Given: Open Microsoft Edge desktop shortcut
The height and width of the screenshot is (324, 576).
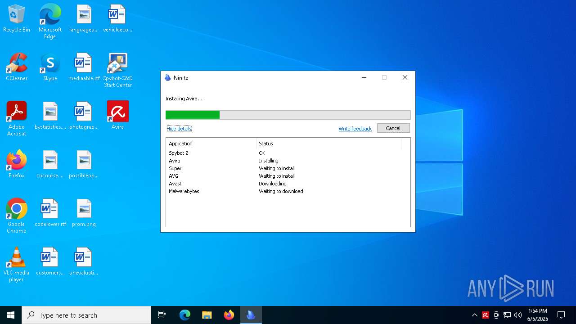Looking at the screenshot, I should tap(50, 22).
